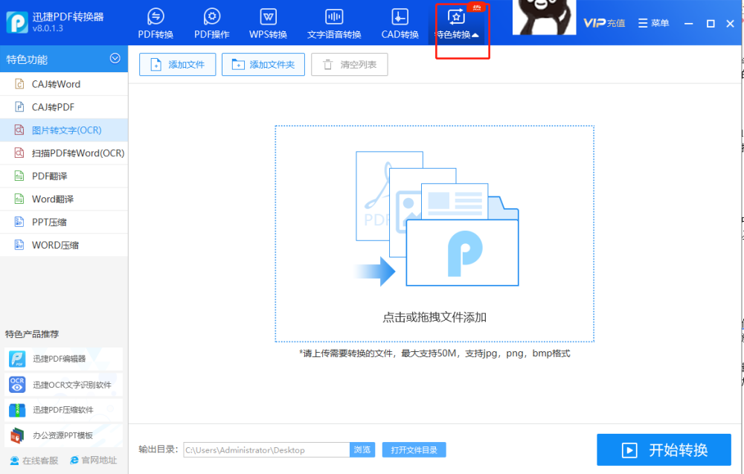Viewport: 744px width, 474px height.
Task: Select CAJ转Word in sidebar
Action: click(x=64, y=84)
